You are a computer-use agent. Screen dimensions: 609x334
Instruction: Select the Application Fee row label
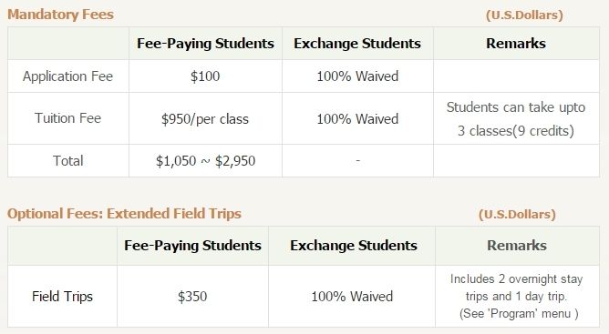(68, 76)
